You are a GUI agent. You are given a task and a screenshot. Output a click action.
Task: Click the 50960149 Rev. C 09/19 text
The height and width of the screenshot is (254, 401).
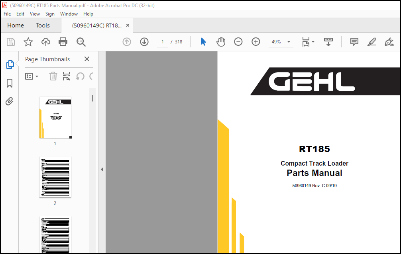(x=315, y=186)
